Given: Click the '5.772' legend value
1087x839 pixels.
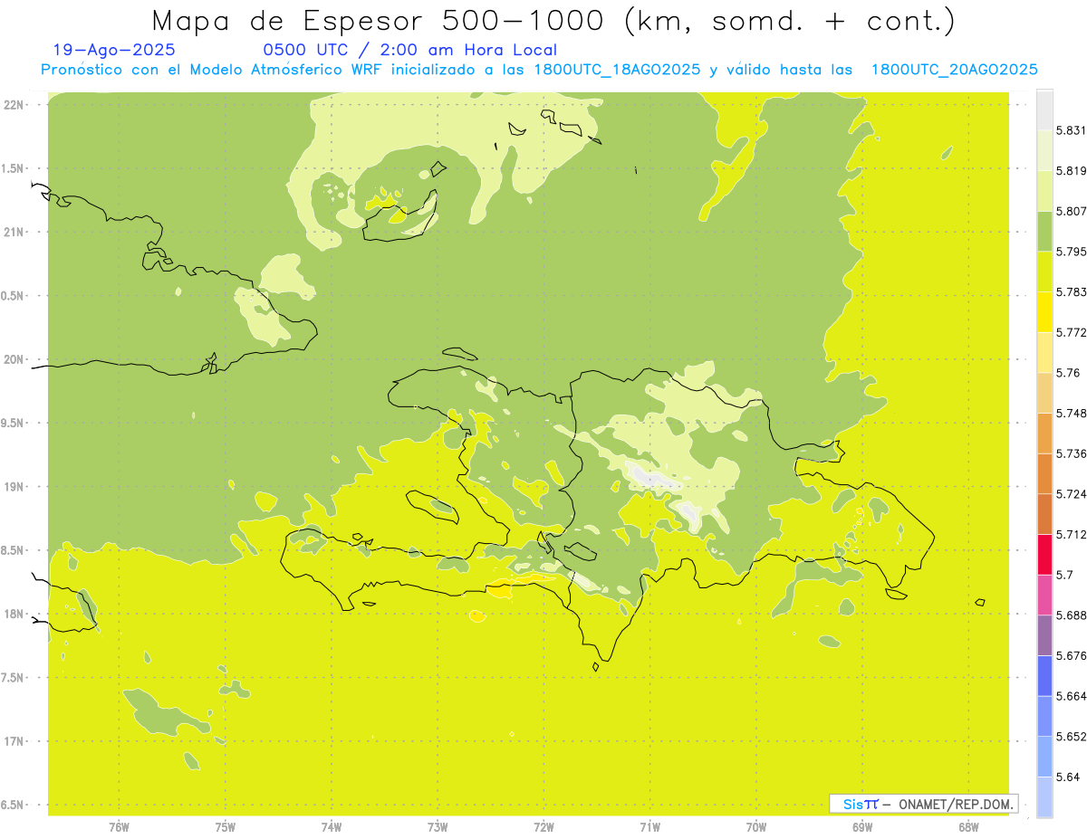Looking at the screenshot, I should point(1072,332).
